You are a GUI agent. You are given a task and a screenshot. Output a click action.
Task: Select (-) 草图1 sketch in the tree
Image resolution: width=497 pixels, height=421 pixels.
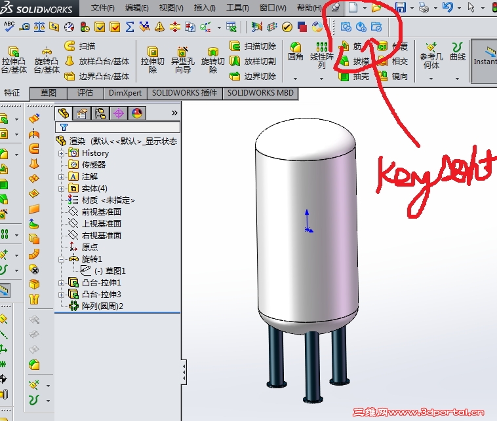pyautogui.click(x=109, y=271)
